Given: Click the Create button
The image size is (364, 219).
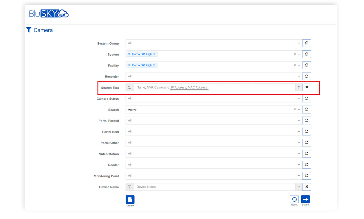Looking at the screenshot, I should coord(130,200).
